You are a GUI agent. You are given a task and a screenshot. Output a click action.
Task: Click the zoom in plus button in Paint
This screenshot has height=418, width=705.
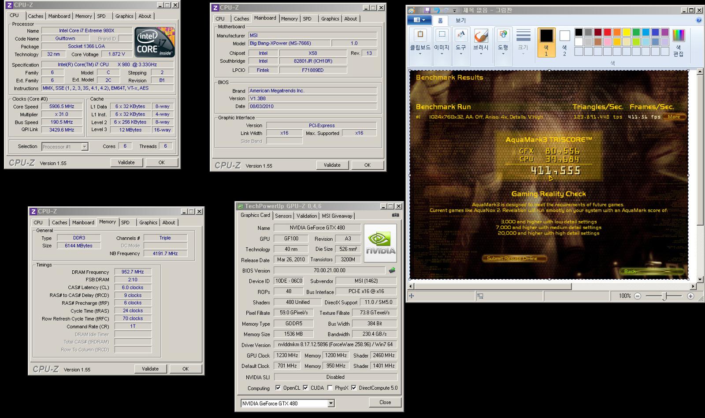(690, 296)
